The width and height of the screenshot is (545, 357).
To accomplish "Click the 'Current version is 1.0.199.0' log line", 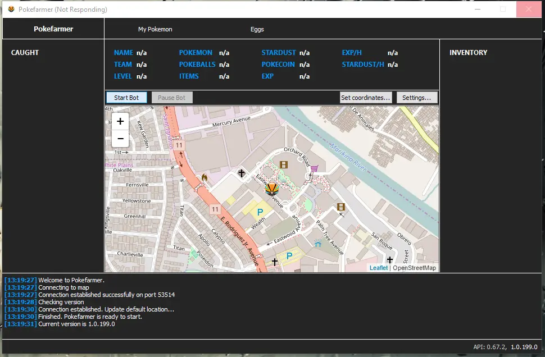I will [76, 324].
